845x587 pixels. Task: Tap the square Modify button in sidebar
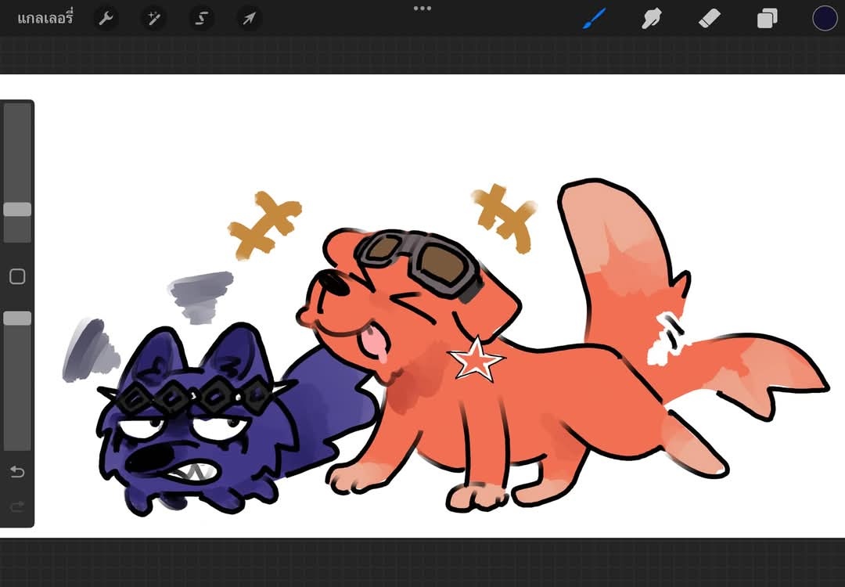(x=17, y=276)
